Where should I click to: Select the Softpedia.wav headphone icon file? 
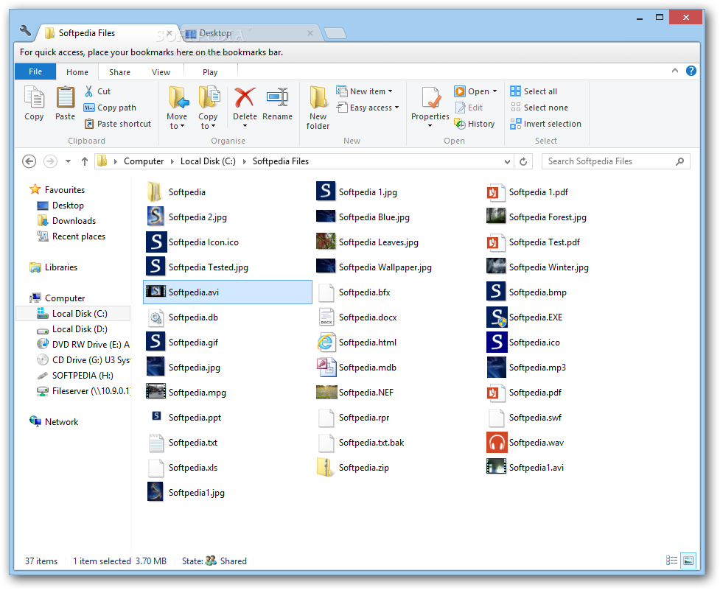coord(497,443)
